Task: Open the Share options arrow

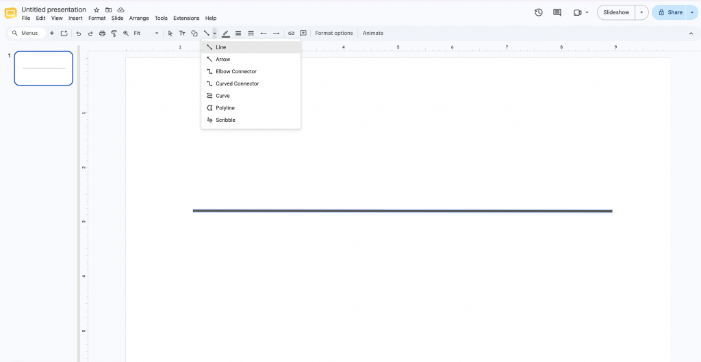Action: [x=692, y=12]
